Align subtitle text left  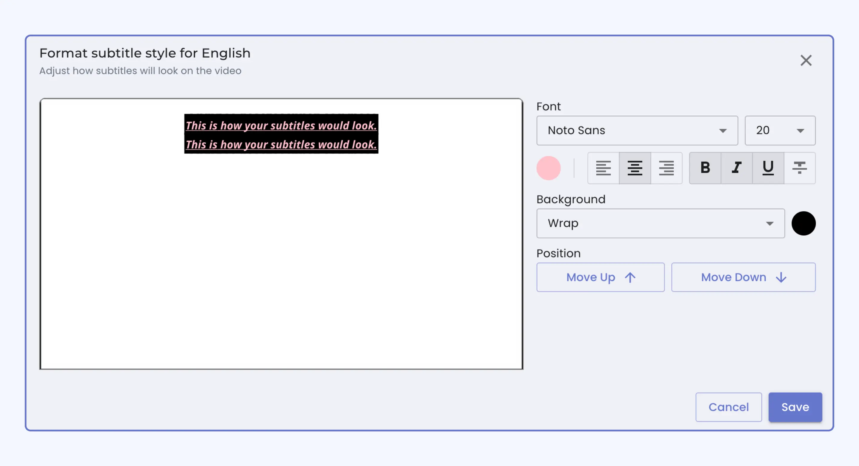point(603,168)
